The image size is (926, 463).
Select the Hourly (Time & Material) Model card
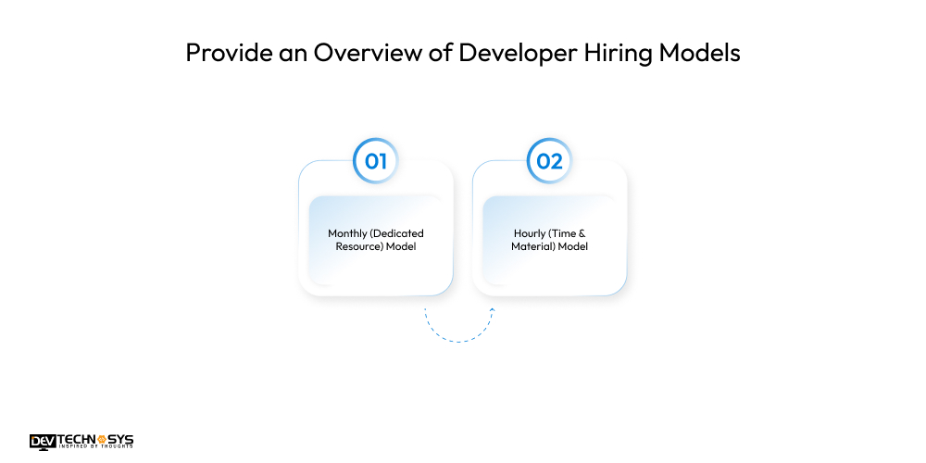click(x=549, y=228)
